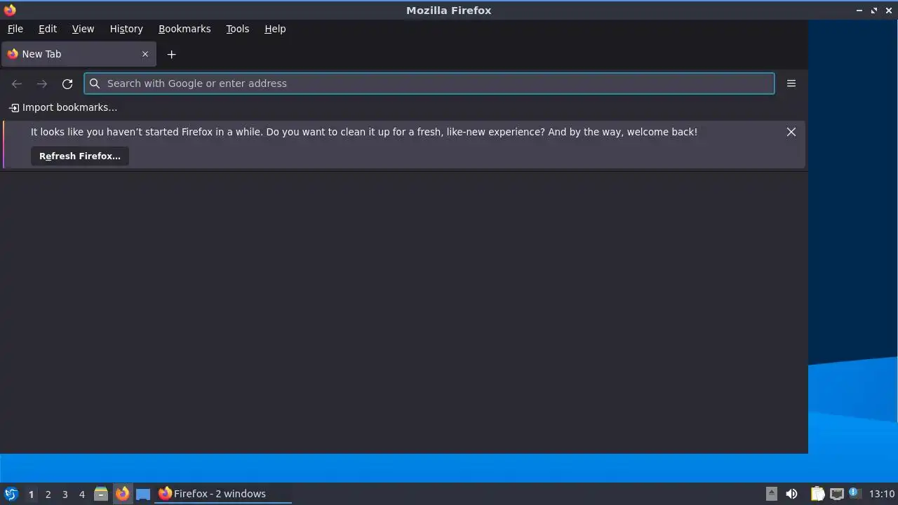Click Import bookmarks in bookmarks toolbar
Image resolution: width=898 pixels, height=505 pixels.
coord(63,107)
